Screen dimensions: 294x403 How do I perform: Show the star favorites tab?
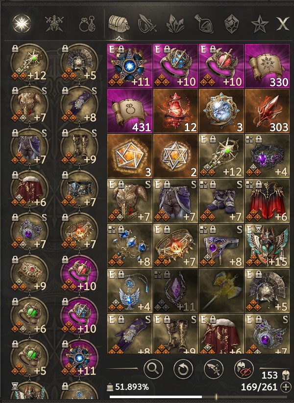(260, 24)
